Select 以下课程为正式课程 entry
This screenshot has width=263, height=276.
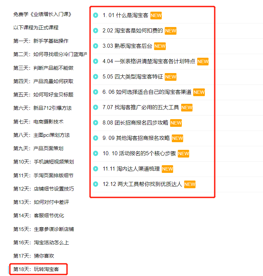point(36,28)
